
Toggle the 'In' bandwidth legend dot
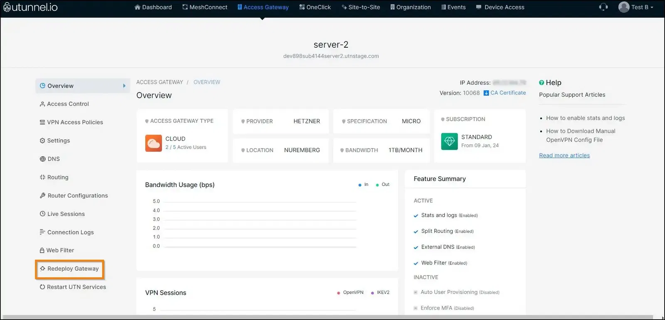[x=360, y=185]
